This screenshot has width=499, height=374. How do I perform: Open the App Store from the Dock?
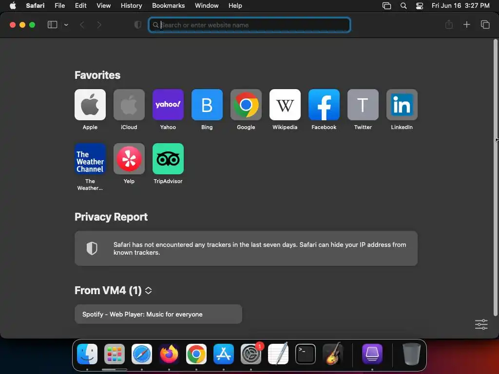click(224, 354)
